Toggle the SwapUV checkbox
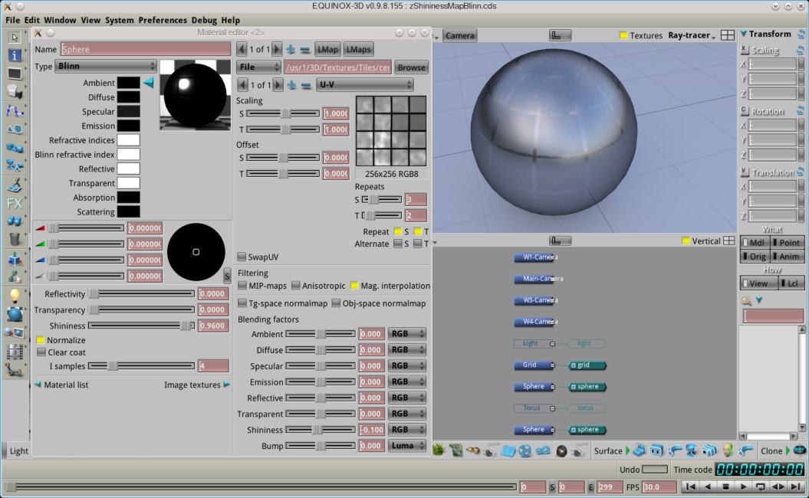The image size is (809, 498). [242, 257]
